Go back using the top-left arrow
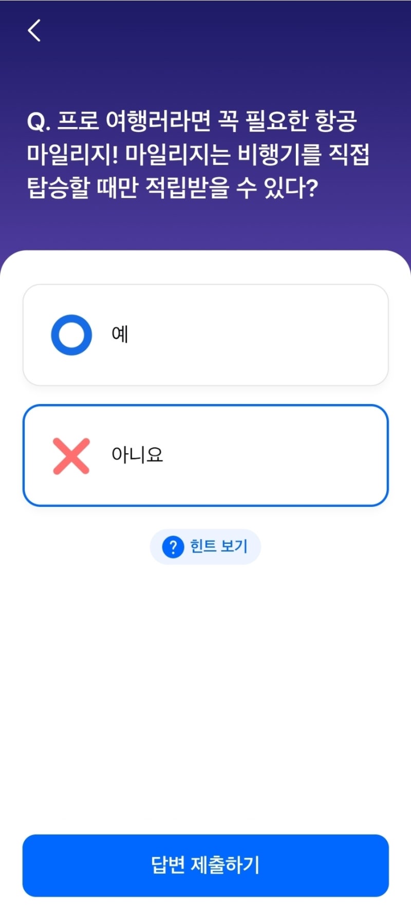411x919 pixels. (x=34, y=30)
